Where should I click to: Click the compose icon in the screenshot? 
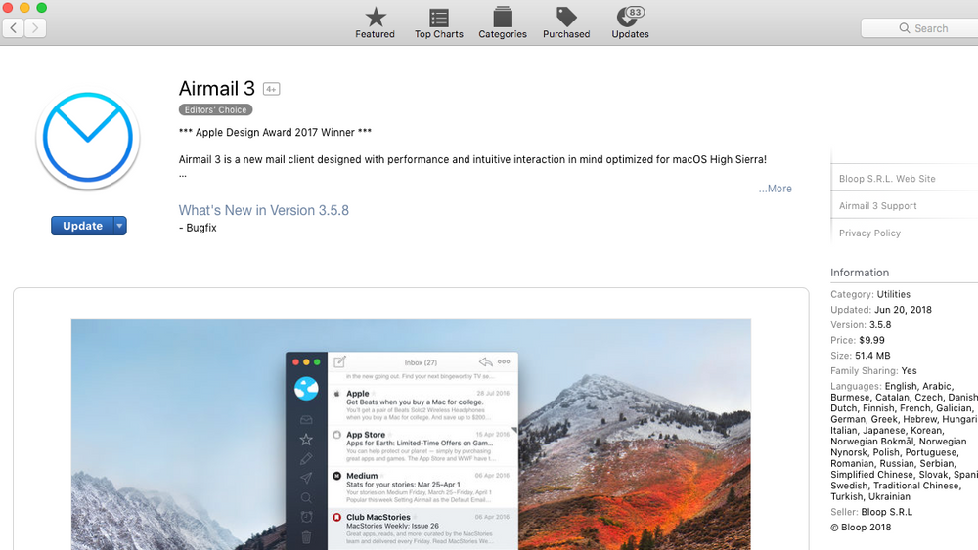pos(340,361)
